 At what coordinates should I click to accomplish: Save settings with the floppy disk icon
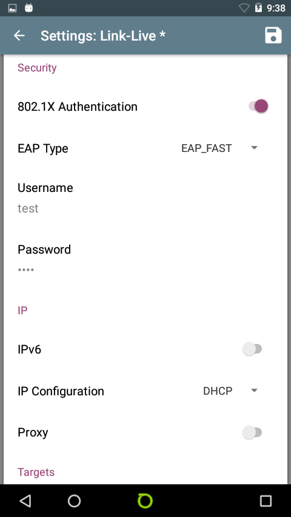(273, 35)
